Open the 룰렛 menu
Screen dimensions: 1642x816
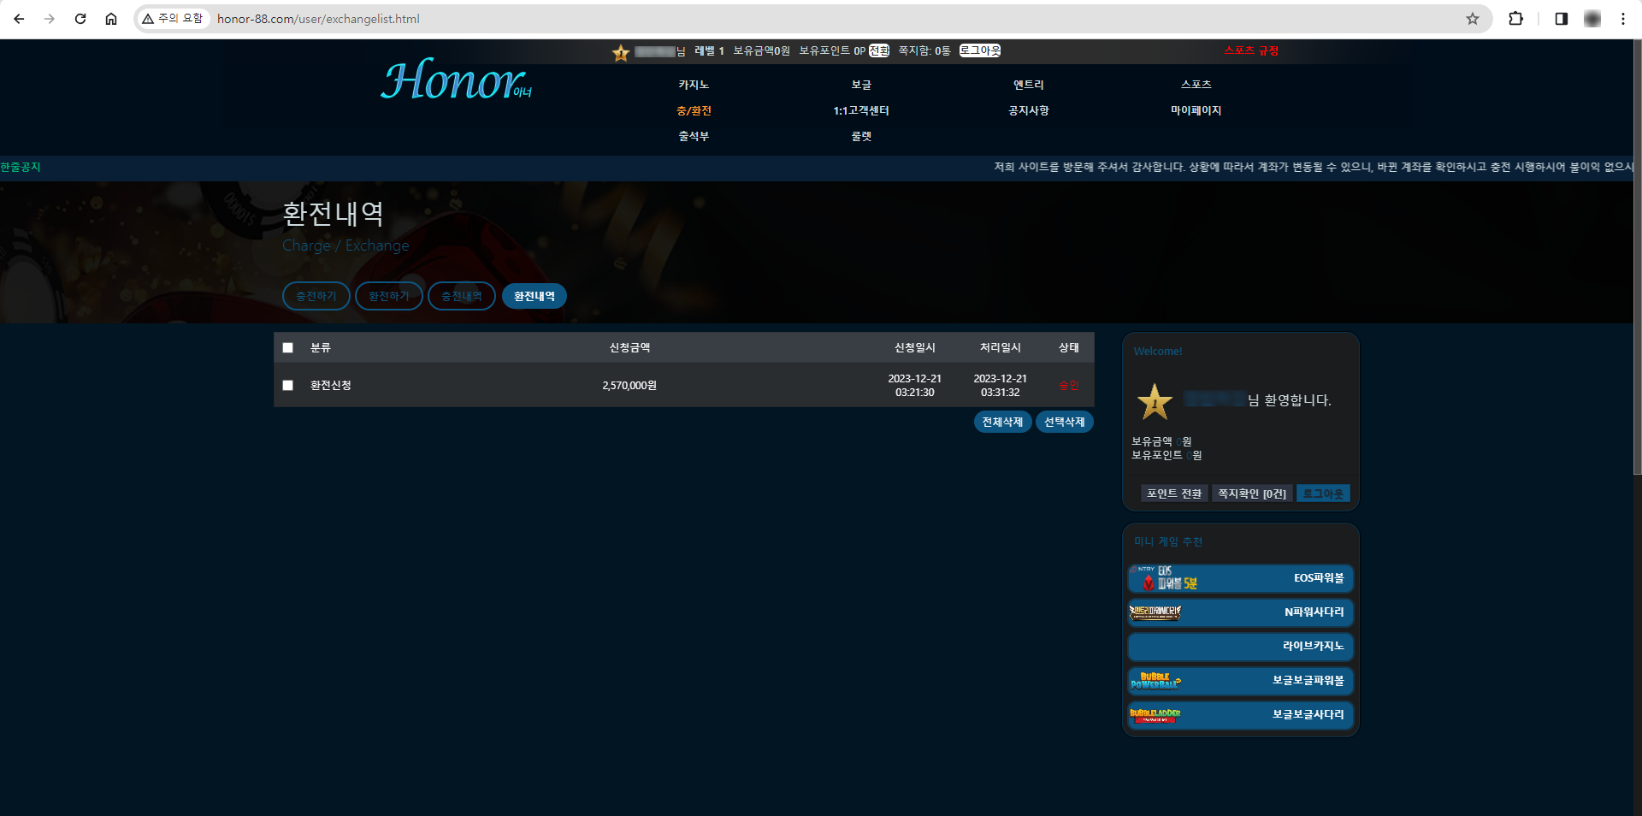tap(861, 136)
